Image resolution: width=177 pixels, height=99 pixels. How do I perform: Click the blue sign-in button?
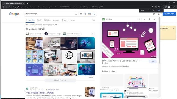pos(169,14)
